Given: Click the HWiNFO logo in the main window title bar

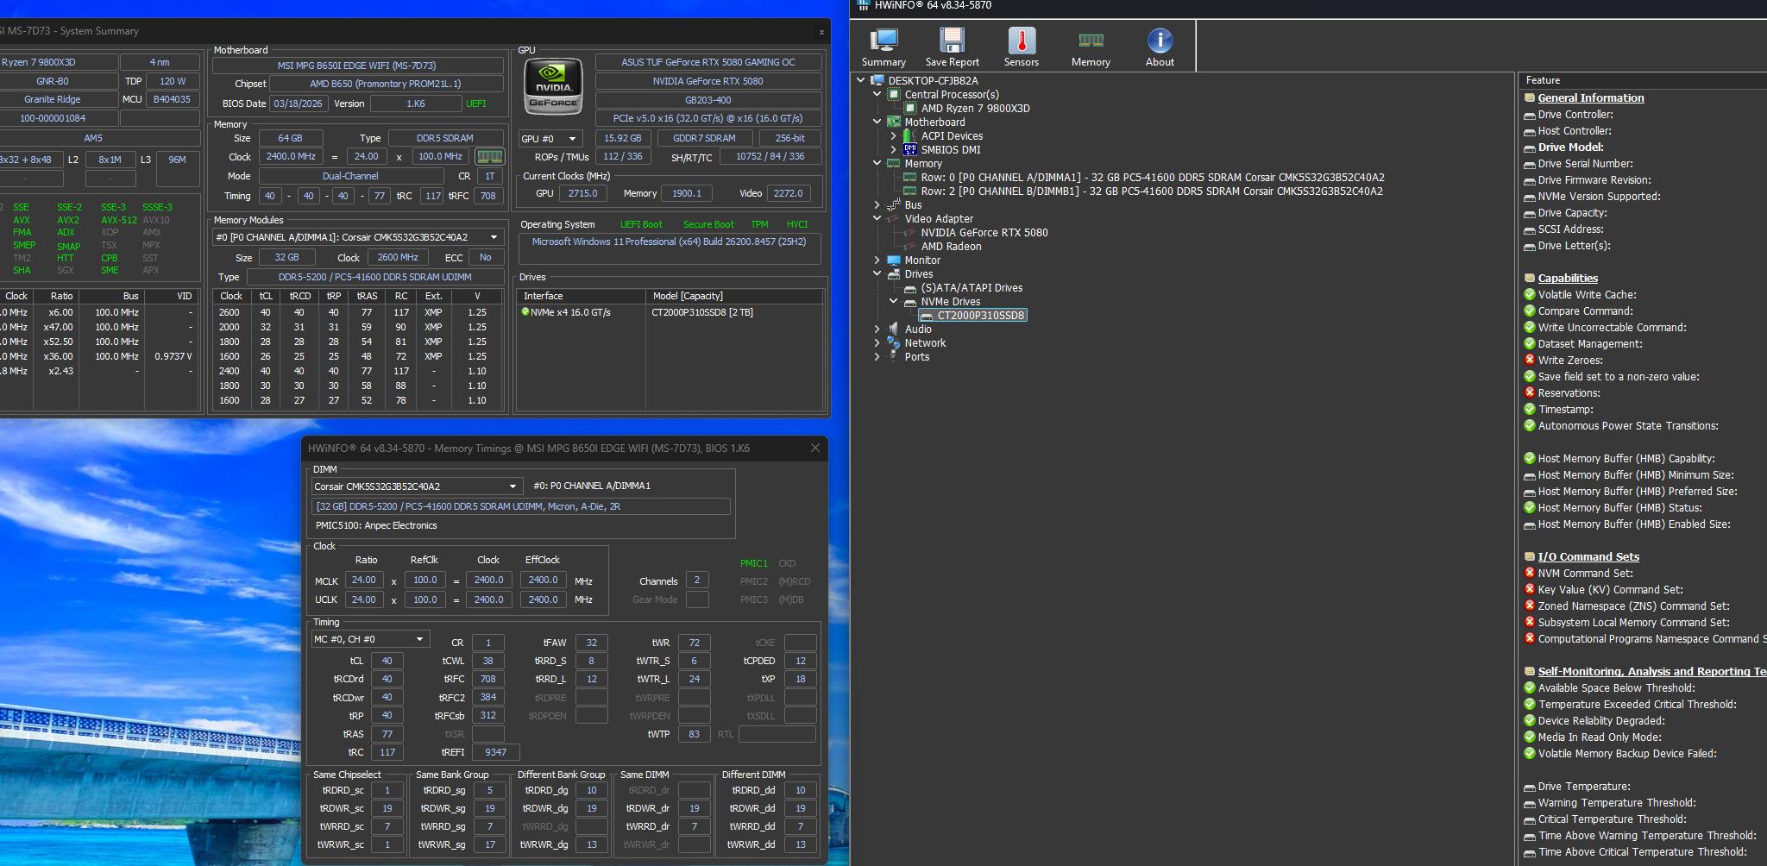Looking at the screenshot, I should 864,5.
